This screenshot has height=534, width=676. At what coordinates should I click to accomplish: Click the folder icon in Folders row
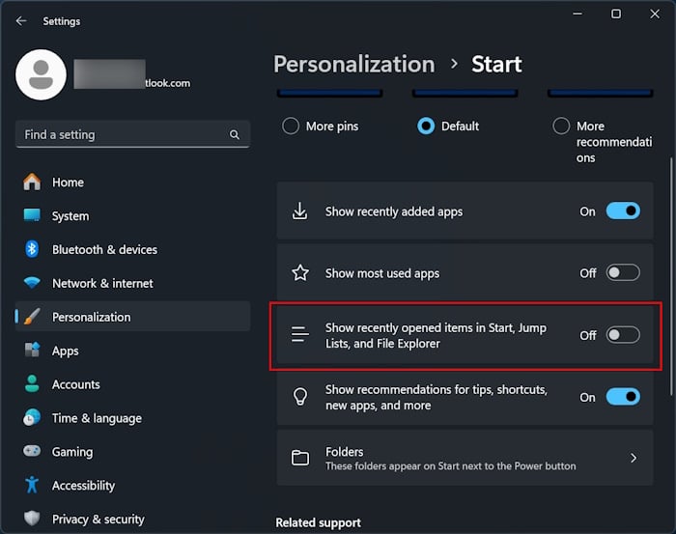[300, 458]
